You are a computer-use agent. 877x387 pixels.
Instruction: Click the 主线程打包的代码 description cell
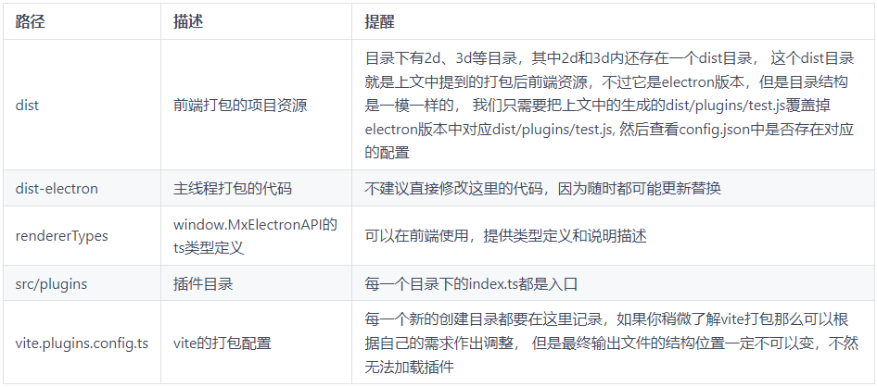click(233, 189)
